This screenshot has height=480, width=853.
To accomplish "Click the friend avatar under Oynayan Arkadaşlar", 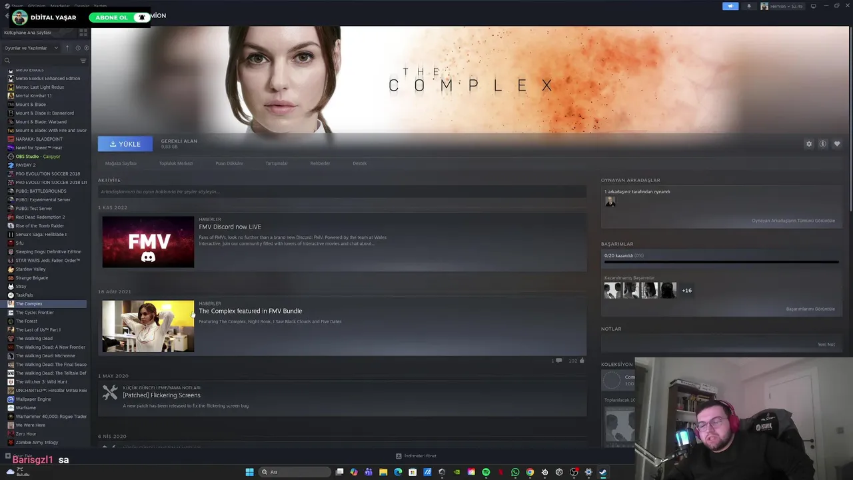I will click(x=610, y=201).
